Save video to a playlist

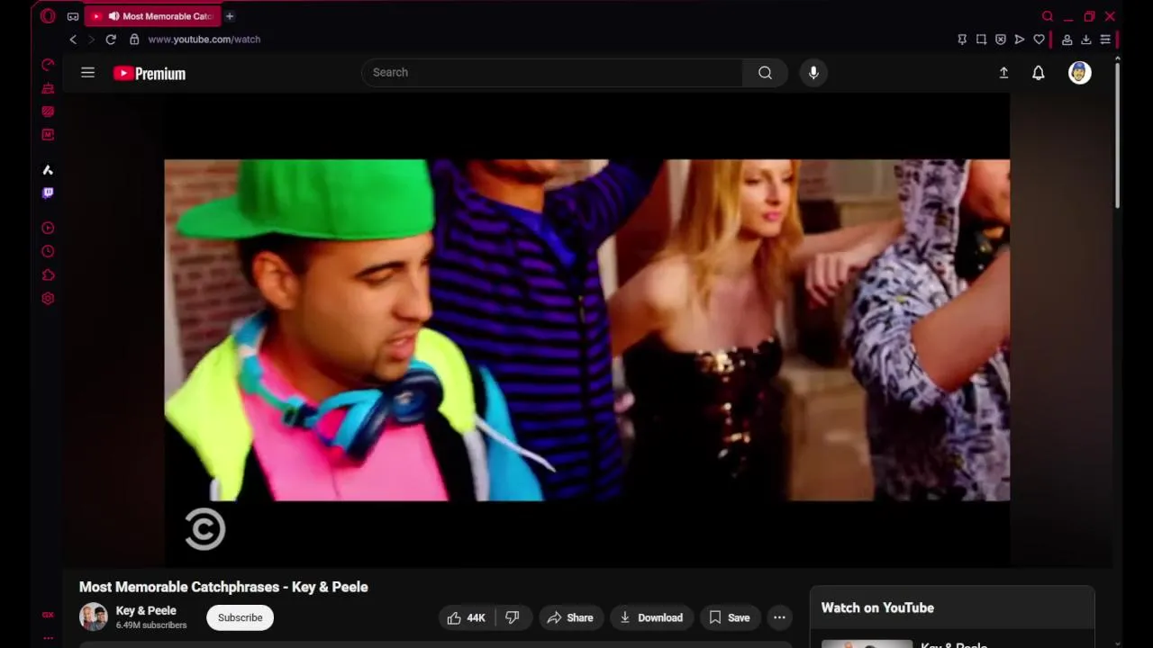click(x=730, y=617)
